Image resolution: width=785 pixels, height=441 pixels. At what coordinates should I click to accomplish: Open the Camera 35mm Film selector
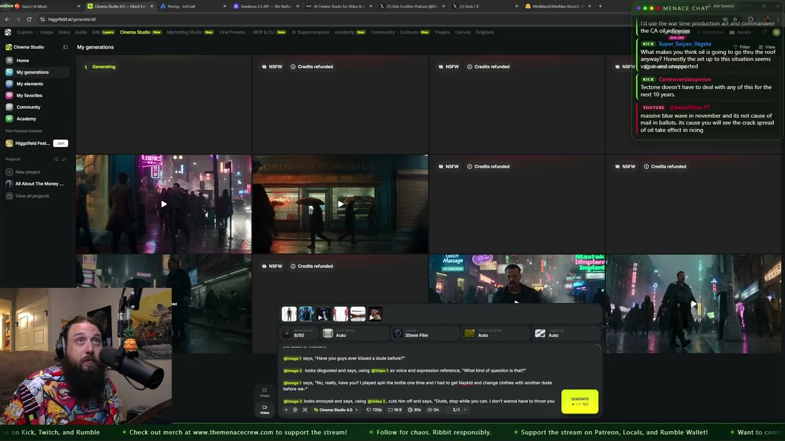pyautogui.click(x=424, y=333)
